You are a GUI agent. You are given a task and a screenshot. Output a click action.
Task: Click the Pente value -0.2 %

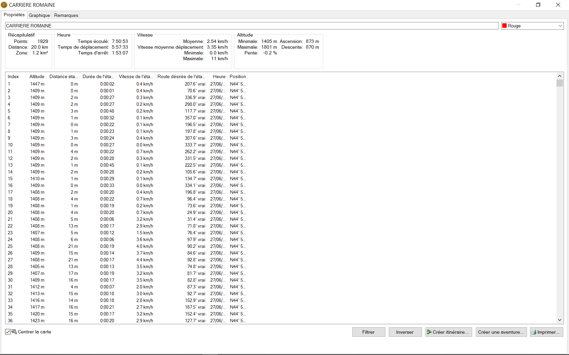[270, 53]
